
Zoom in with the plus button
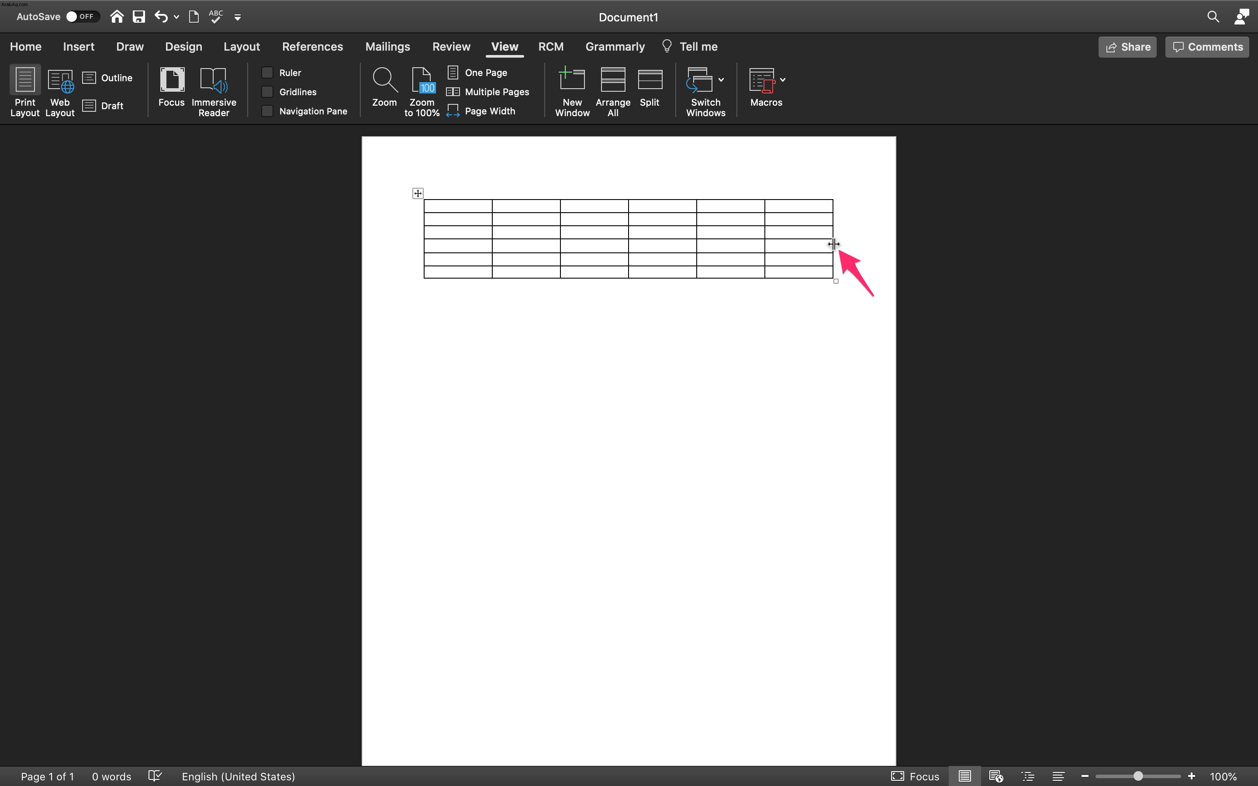(x=1192, y=776)
